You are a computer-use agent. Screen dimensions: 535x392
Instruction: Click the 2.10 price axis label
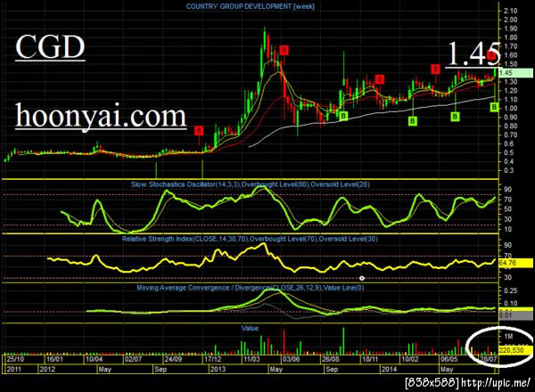[510, 11]
